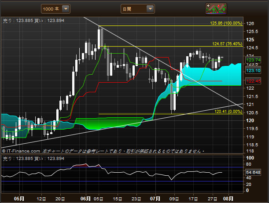
Task: Click the 17日 date axis label
Action: coord(193,199)
